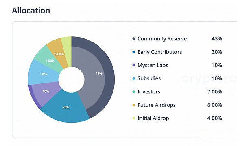Select the purple 10% donut slice
This screenshot has height=146, width=244.
tap(44, 93)
